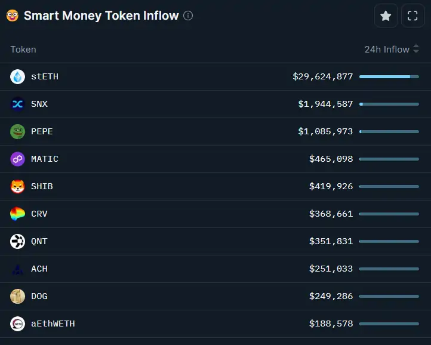
Task: Click the ACH token name
Action: click(x=39, y=269)
